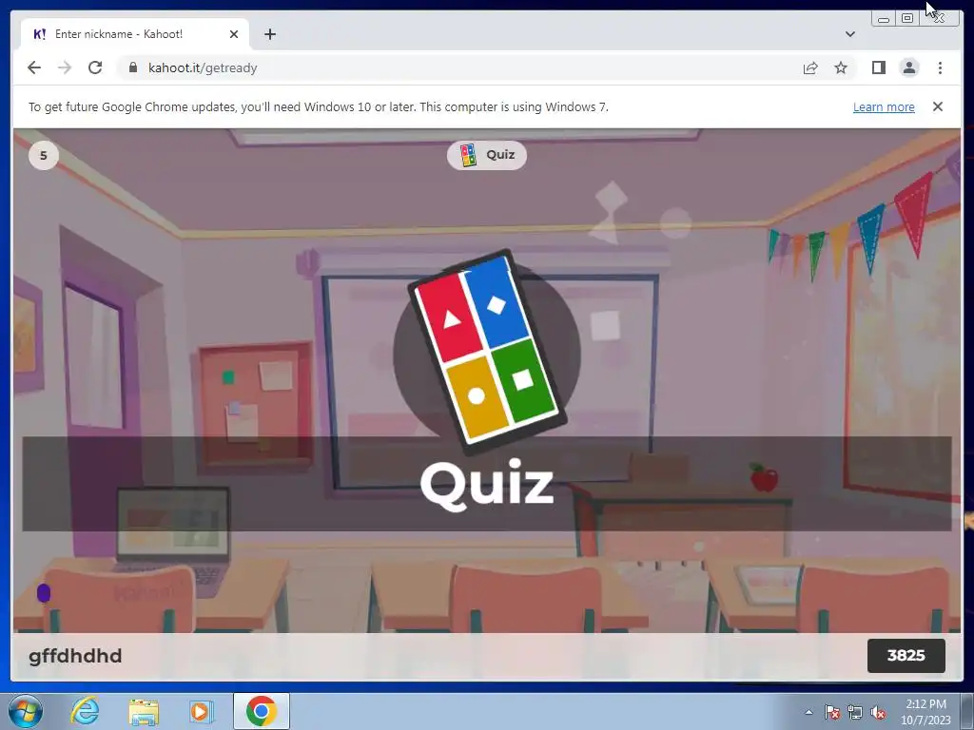Click the Quiz pill label at top
Screen dimensions: 974x730
486,155
